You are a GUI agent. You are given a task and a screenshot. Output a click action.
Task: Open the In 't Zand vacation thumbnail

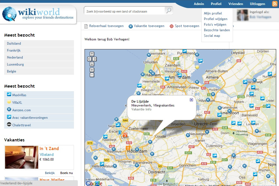point(21,157)
